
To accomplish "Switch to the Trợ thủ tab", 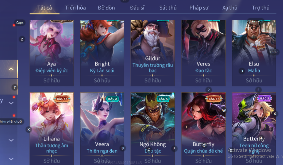I will (261, 8).
